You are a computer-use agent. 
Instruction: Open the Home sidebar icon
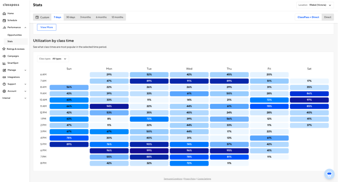(x=4, y=14)
